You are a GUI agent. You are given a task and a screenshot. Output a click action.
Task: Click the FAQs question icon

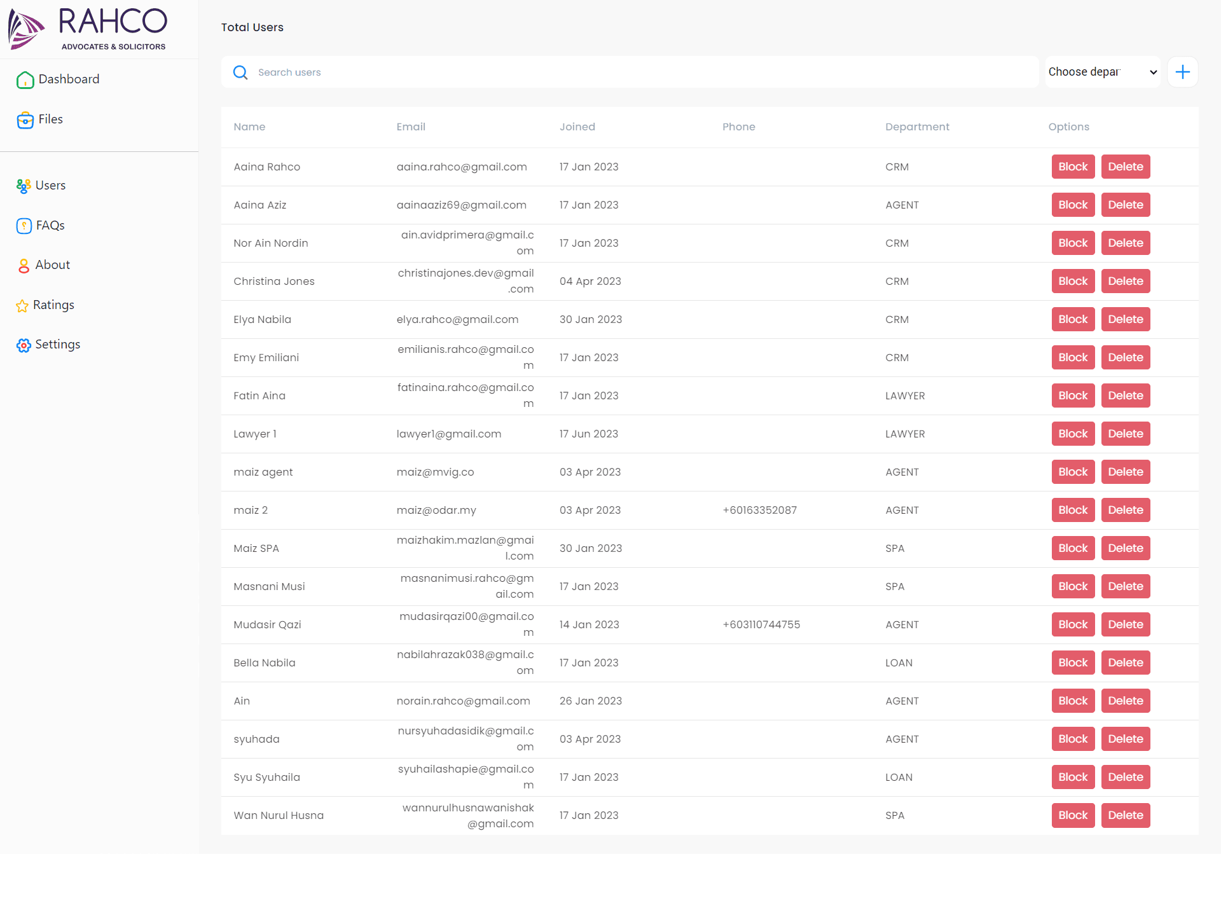pos(24,226)
